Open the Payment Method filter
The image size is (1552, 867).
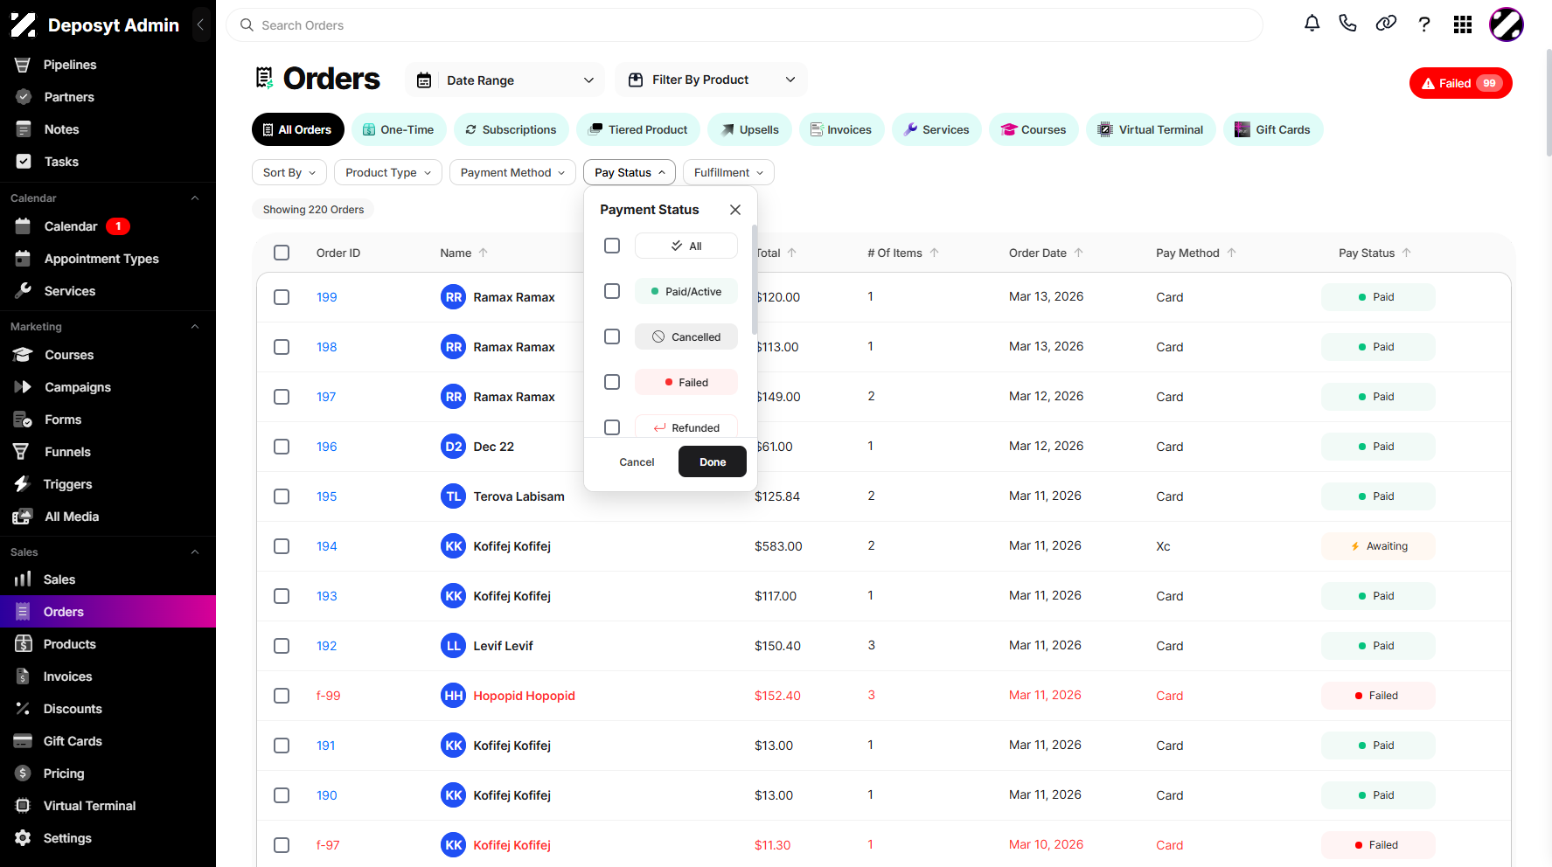coord(512,172)
